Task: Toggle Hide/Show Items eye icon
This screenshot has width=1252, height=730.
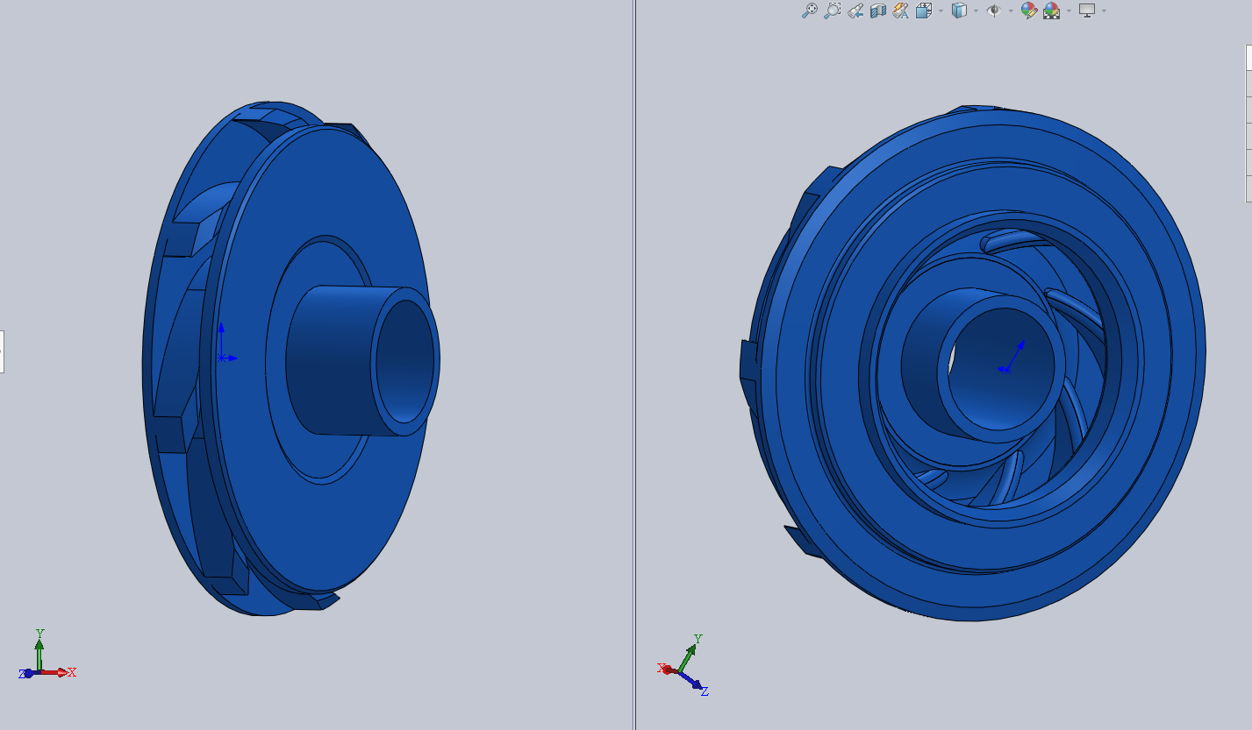Action: click(x=994, y=11)
